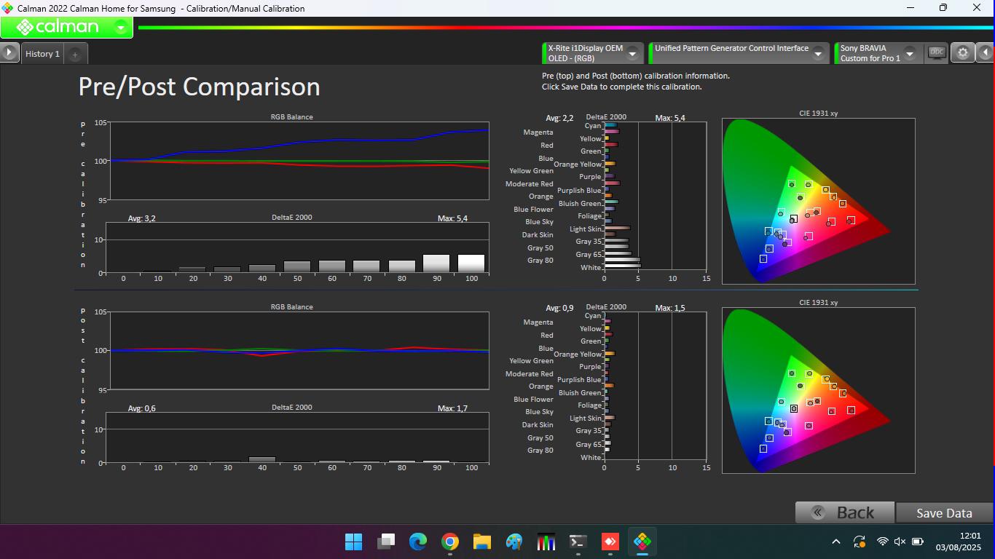Click the pre-calibration Light Skin DeltaE bar
This screenshot has width=995, height=559.
(617, 228)
